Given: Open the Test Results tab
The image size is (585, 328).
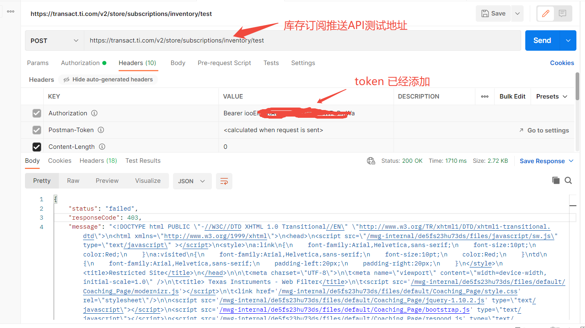Looking at the screenshot, I should pos(143,161).
